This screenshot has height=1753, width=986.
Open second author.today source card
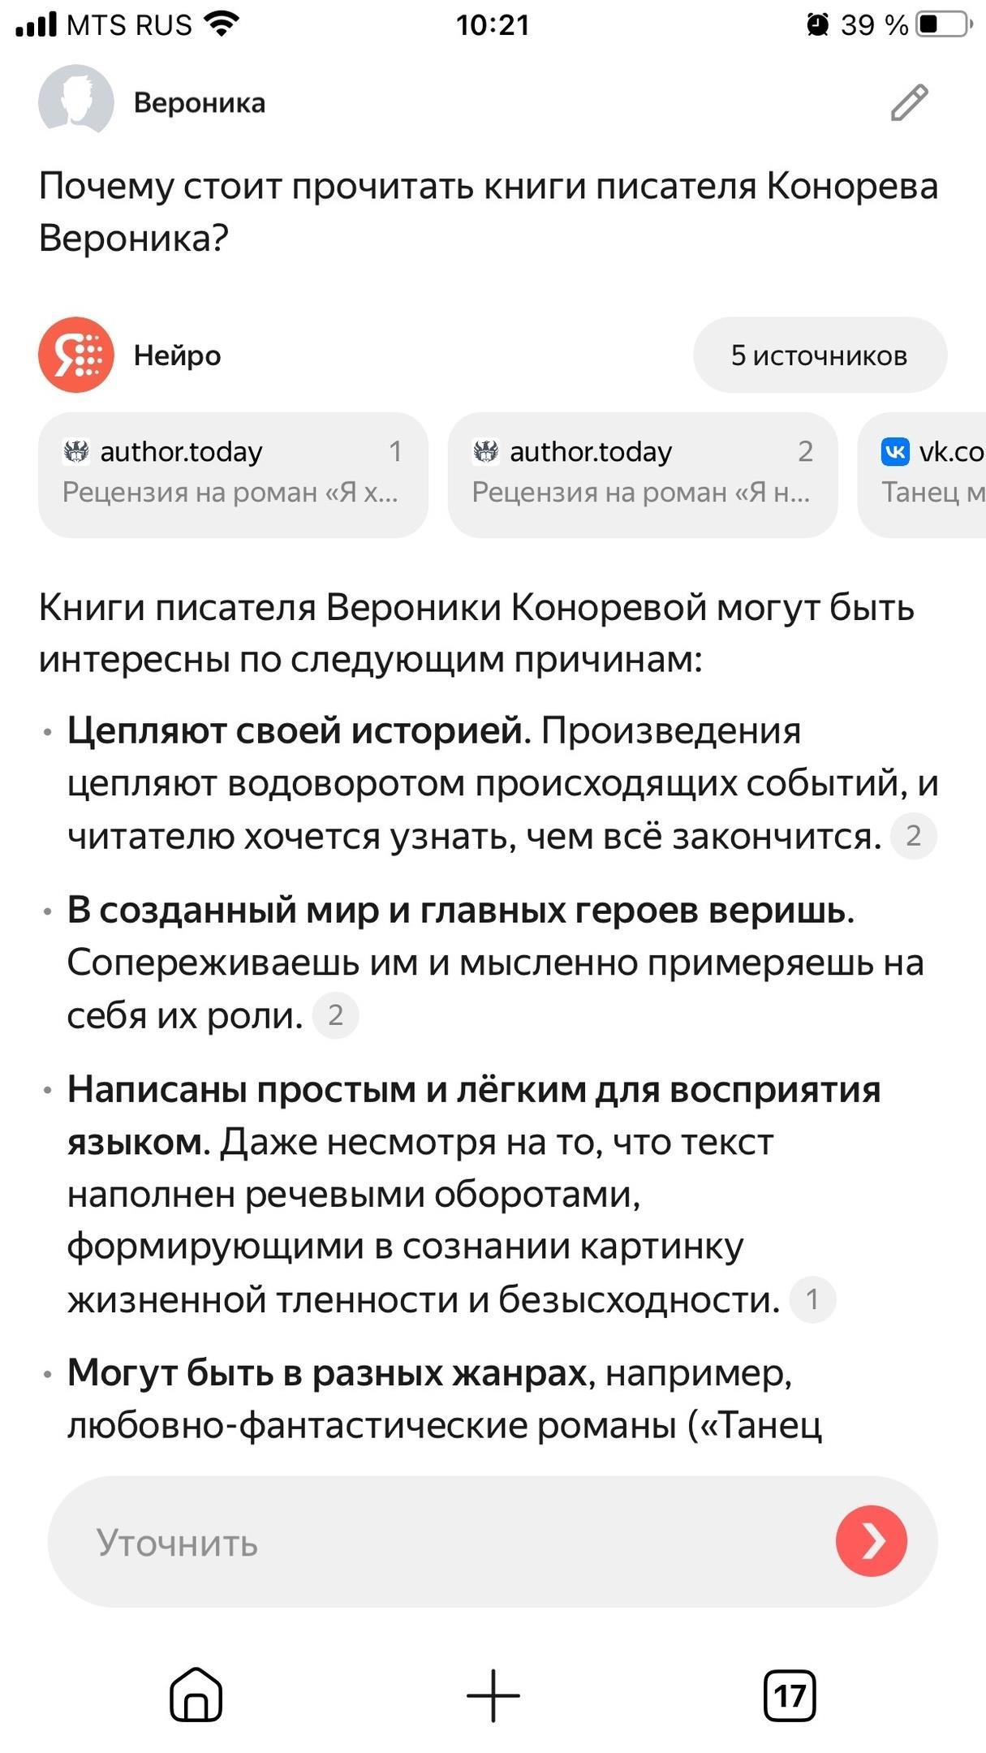642,474
